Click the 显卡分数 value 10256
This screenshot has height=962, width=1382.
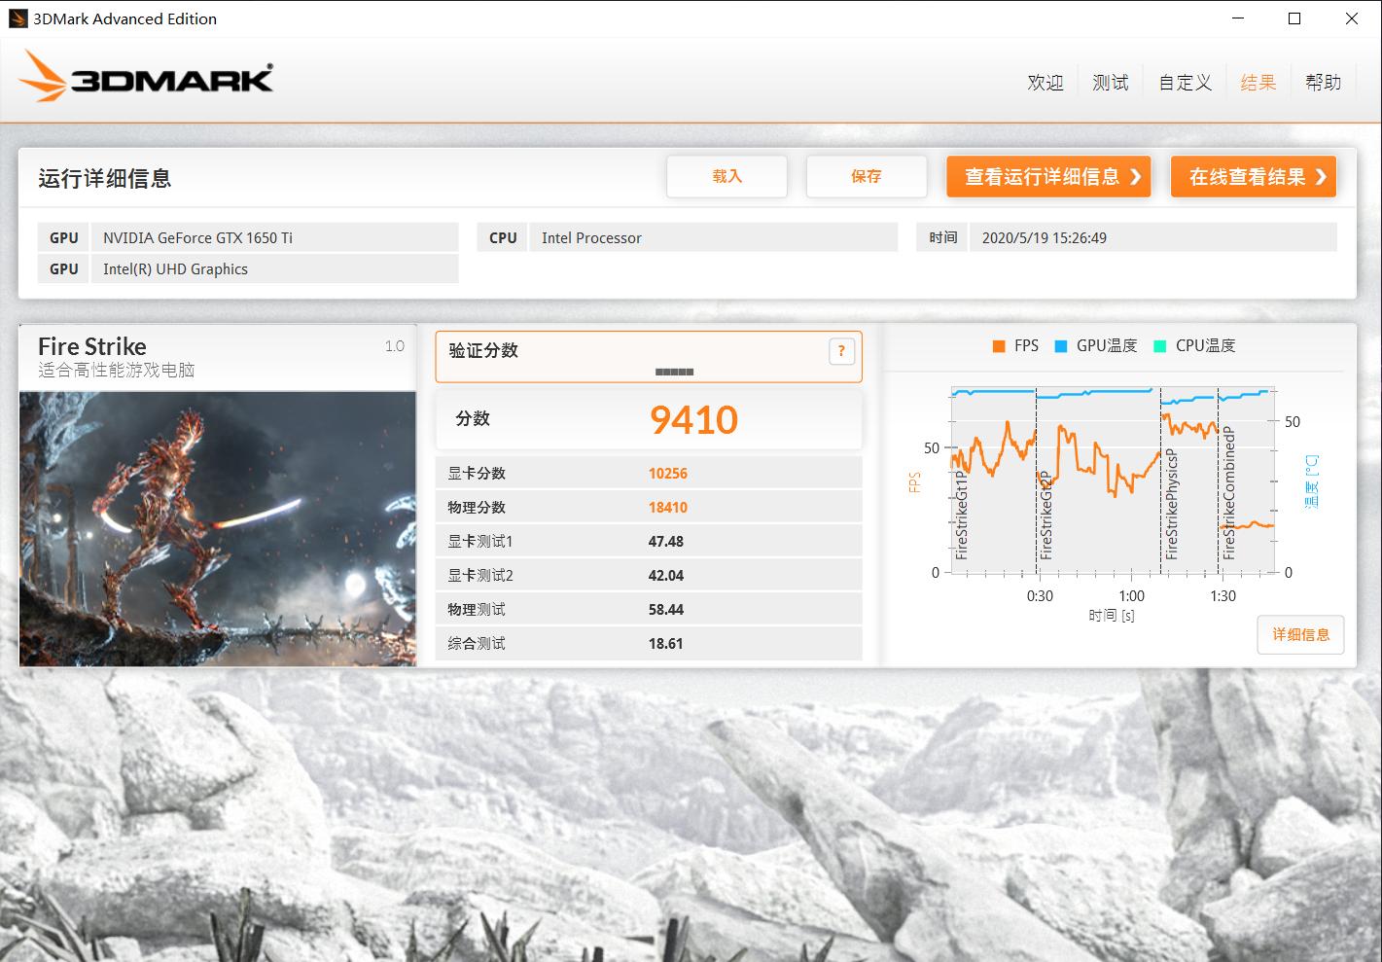pos(668,474)
